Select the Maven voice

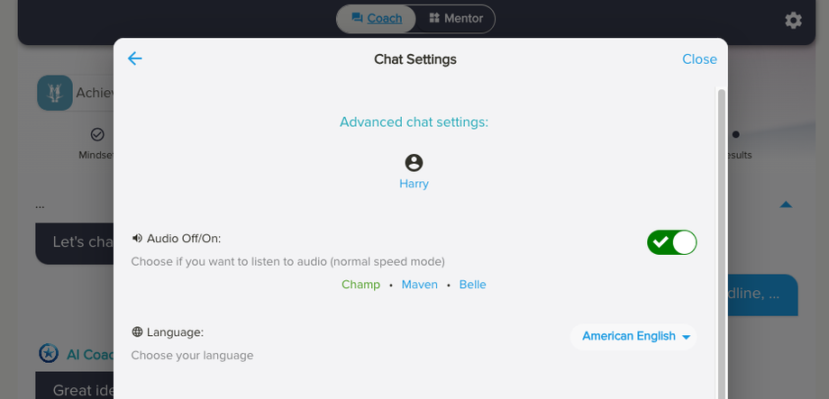coord(419,285)
